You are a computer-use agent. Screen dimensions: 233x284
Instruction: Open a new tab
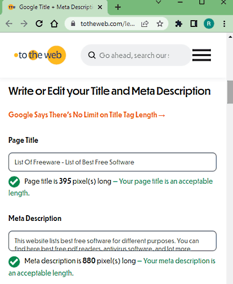pyautogui.click(x=118, y=7)
